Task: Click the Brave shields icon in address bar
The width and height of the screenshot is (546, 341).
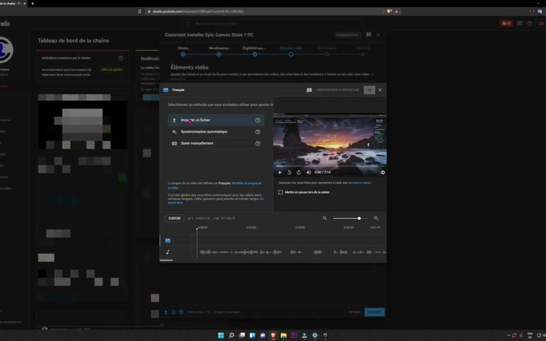Action: click(389, 12)
